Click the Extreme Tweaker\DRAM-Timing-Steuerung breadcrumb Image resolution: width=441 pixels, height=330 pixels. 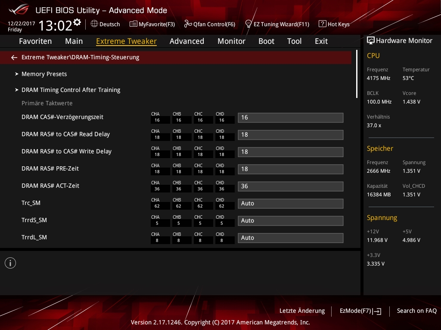[x=81, y=57]
